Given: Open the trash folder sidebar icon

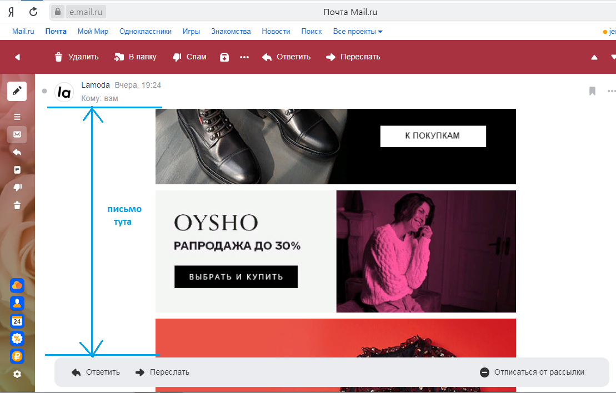Looking at the screenshot, I should pos(17,205).
